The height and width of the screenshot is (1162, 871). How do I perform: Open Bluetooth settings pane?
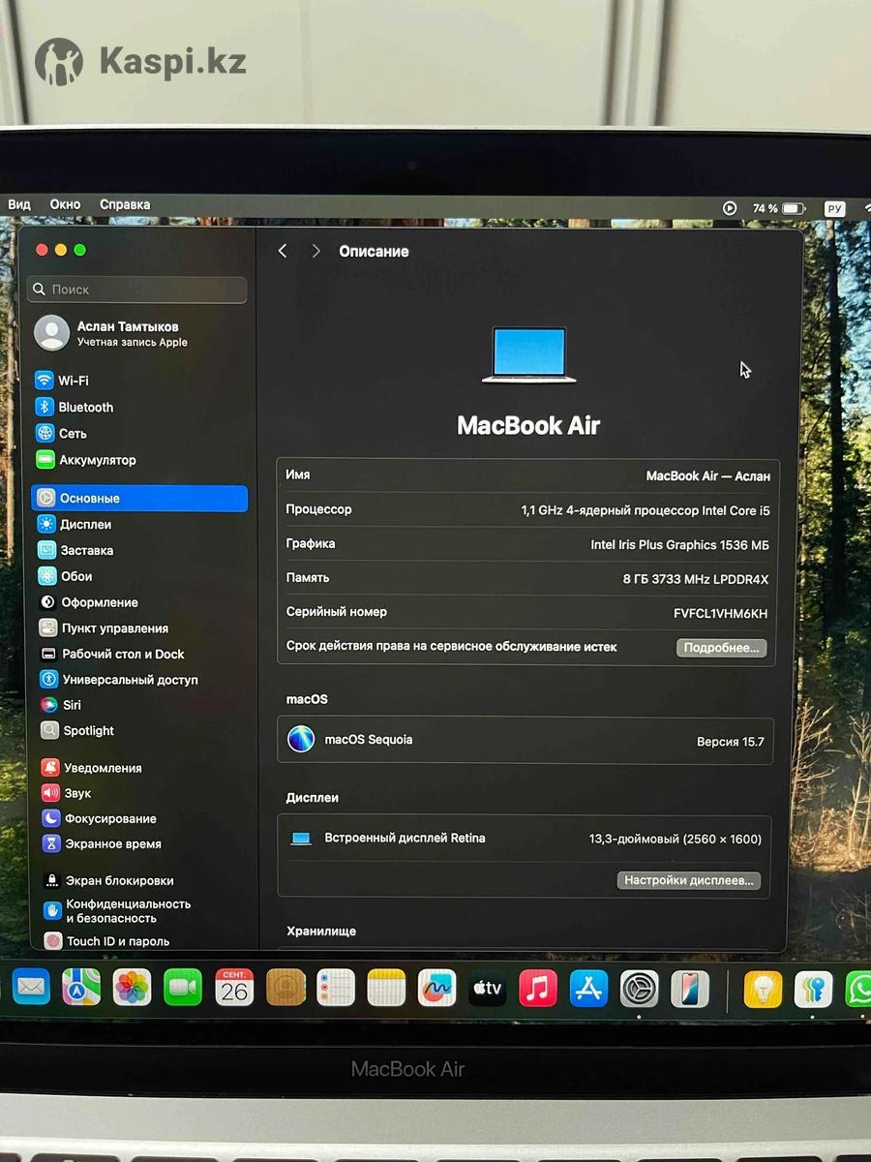click(x=85, y=408)
